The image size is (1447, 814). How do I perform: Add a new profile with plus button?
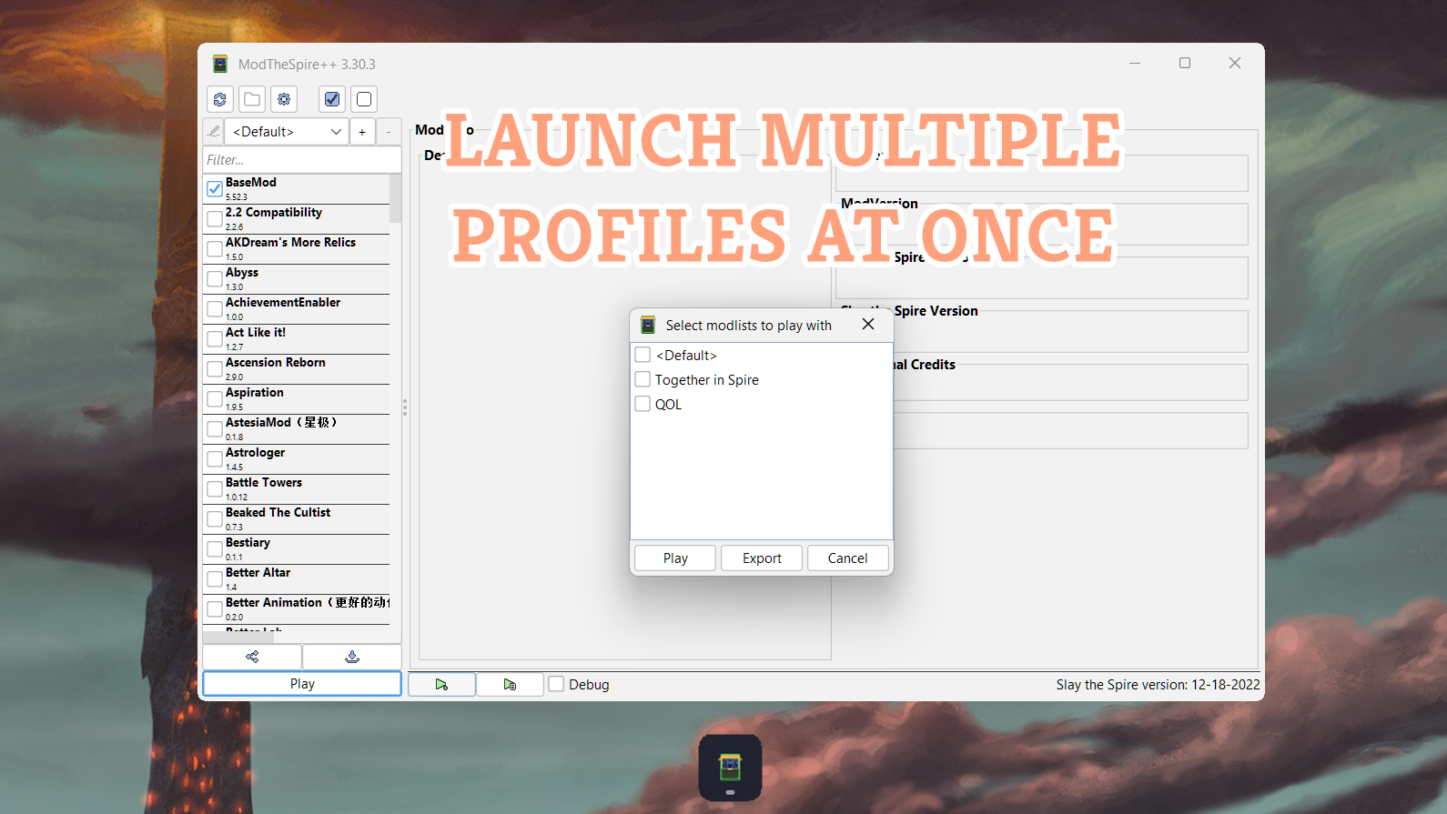point(362,132)
